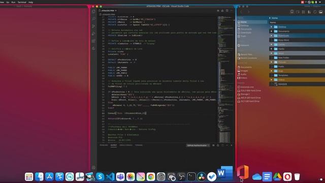Maximize the bottom panel with the chevron

click(227, 145)
